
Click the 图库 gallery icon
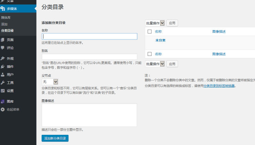2,101
